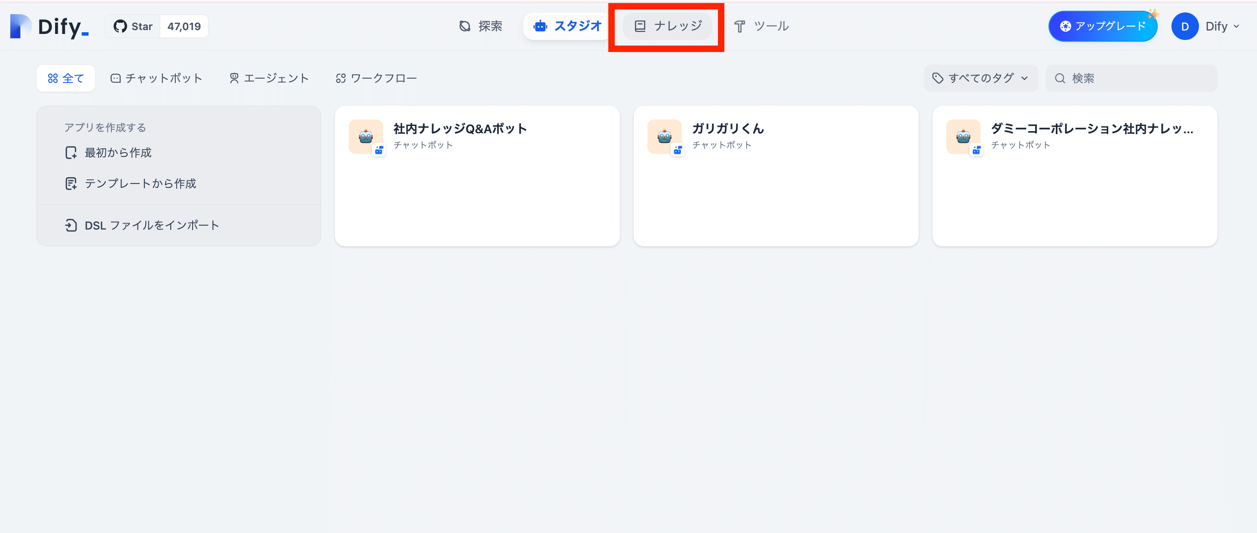Image resolution: width=1257 pixels, height=533 pixels.
Task: Click the Dify logo icon
Action: (x=21, y=26)
